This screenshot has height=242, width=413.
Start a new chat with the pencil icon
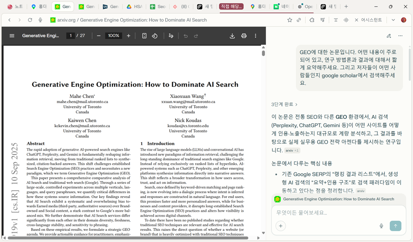(389, 36)
